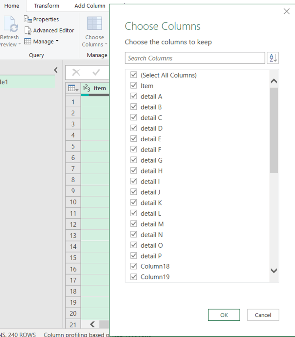Click the Search Columns input field
Screen dimensions: 295x337
[195, 58]
